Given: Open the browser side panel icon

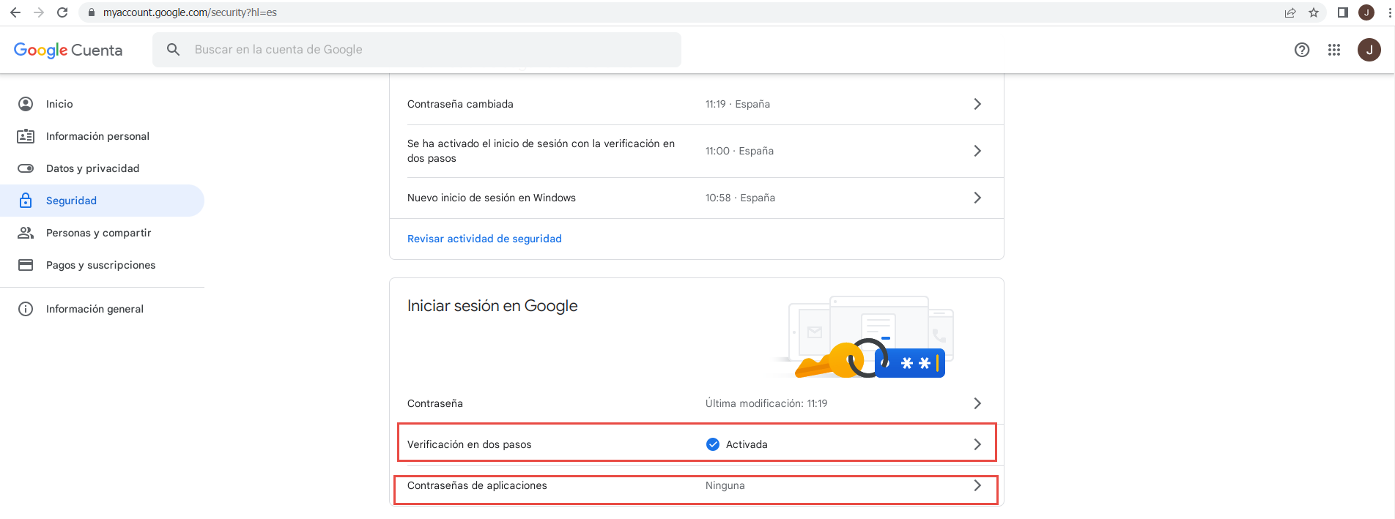Looking at the screenshot, I should [x=1343, y=12].
